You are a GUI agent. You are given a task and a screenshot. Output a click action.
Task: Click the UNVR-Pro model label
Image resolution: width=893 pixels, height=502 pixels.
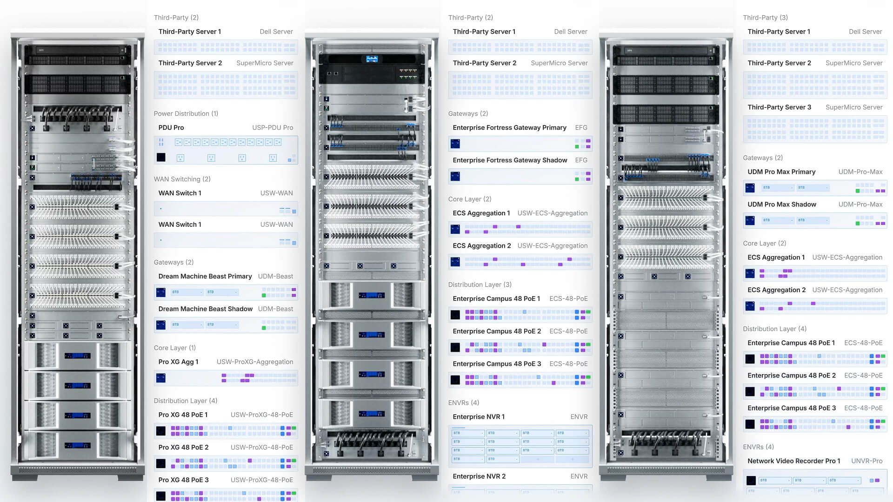pos(867,461)
